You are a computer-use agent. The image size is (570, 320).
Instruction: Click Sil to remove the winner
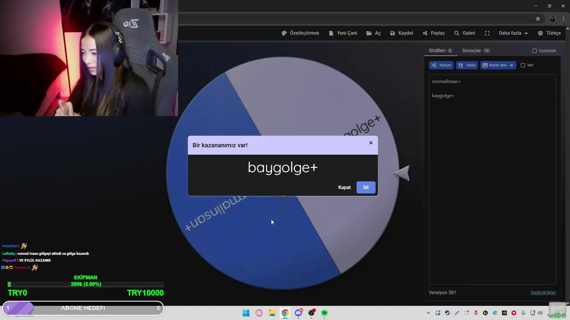pos(366,188)
